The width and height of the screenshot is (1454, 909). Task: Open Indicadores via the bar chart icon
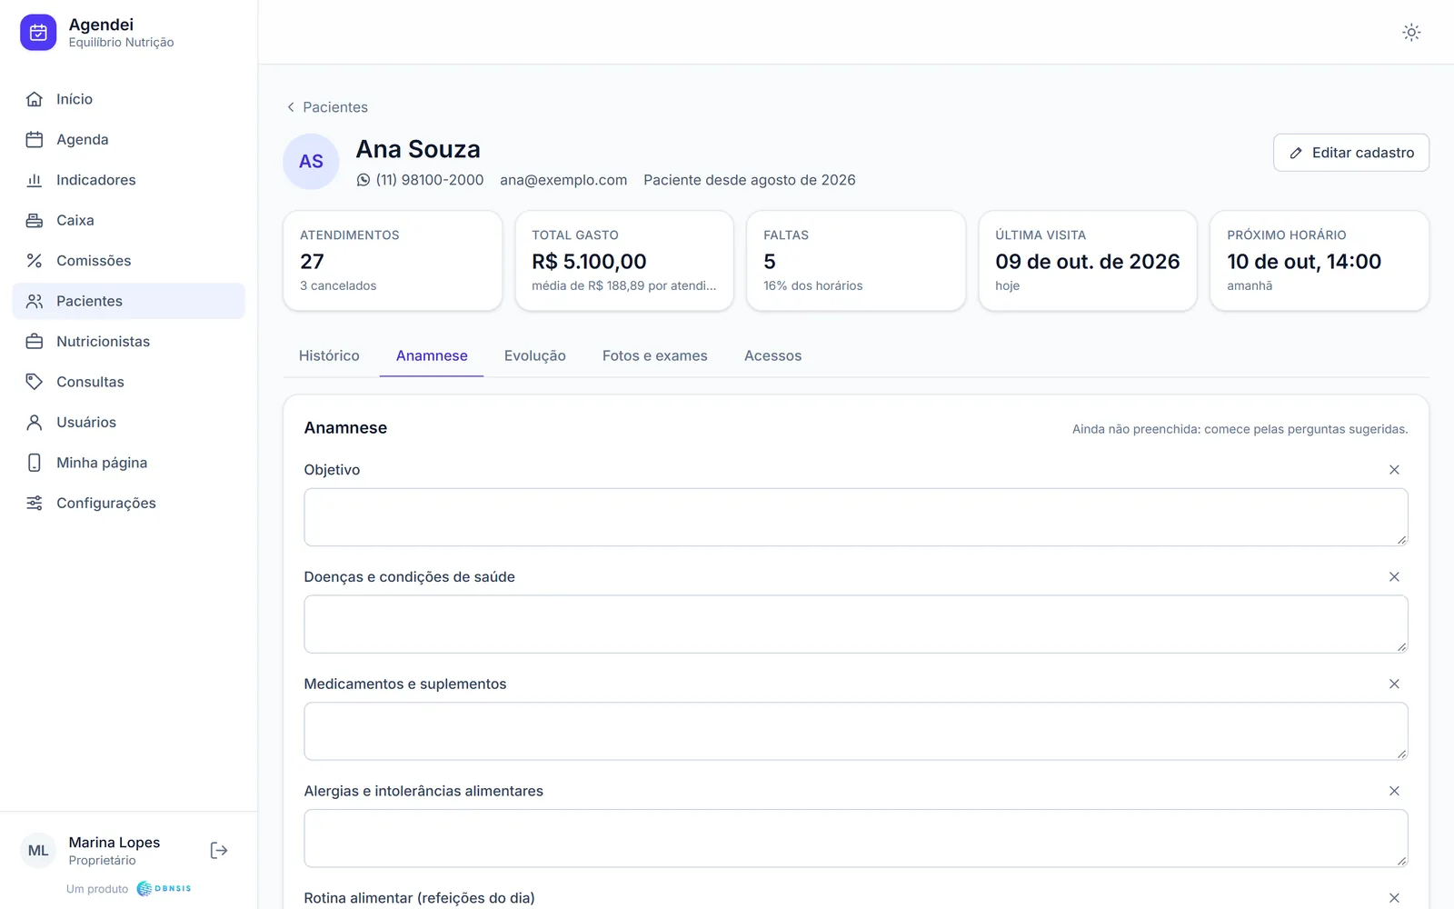[35, 180]
